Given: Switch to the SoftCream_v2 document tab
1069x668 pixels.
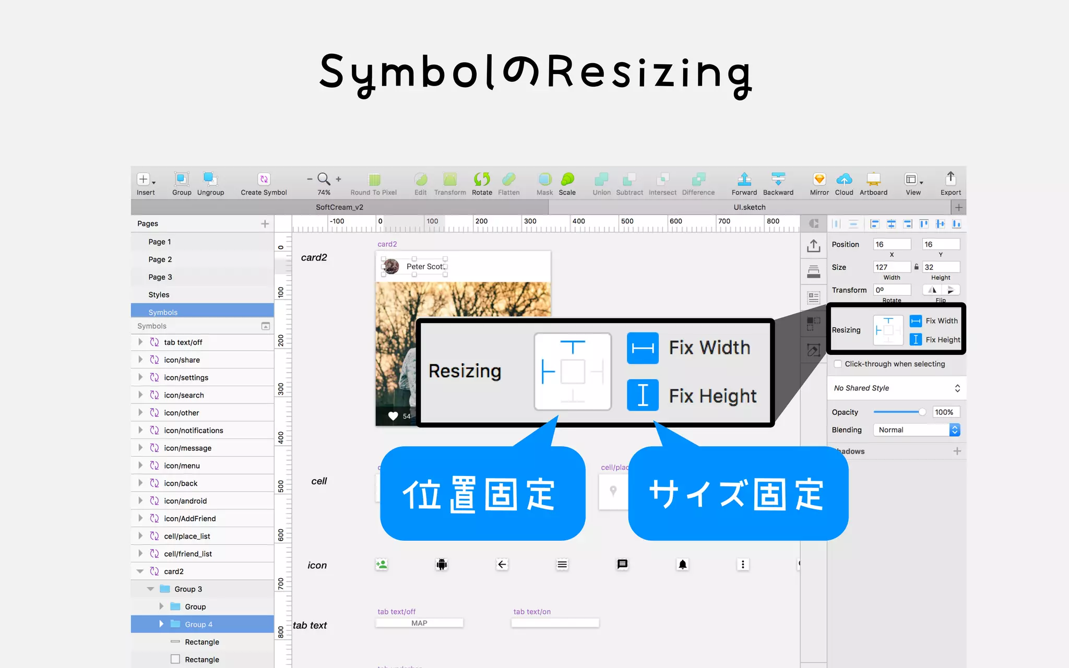Looking at the screenshot, I should [339, 207].
